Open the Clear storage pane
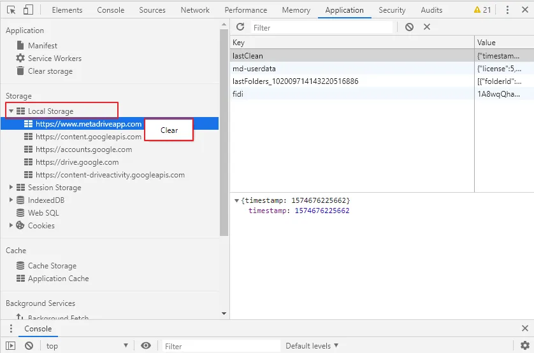 [50, 71]
